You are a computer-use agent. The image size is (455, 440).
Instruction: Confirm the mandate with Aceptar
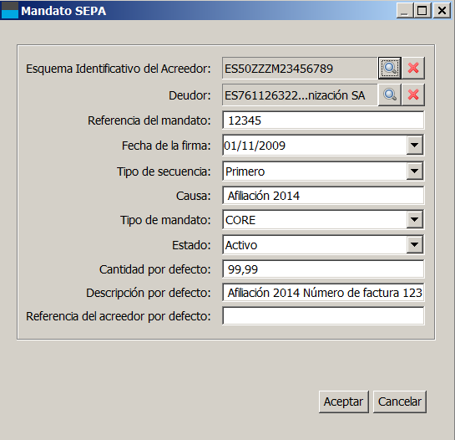344,402
